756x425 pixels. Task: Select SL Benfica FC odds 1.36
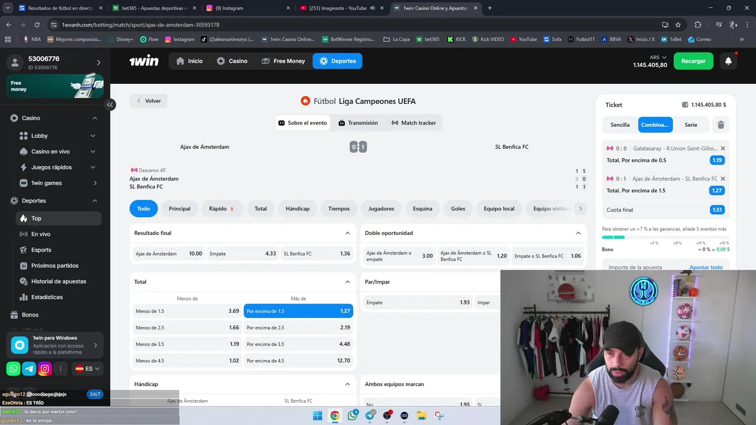(x=317, y=254)
